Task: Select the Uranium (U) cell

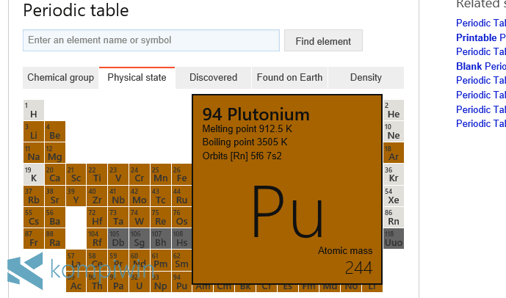Action: point(140,282)
